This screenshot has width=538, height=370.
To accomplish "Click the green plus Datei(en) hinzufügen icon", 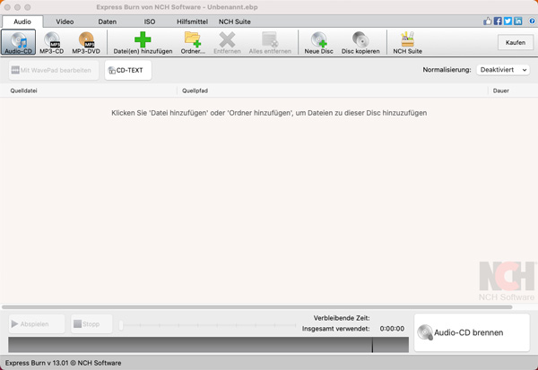I will click(143, 42).
